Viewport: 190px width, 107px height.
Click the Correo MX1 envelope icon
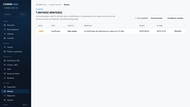(x=5, y=65)
